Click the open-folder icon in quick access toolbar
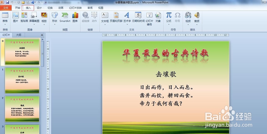 [x=23, y=2]
